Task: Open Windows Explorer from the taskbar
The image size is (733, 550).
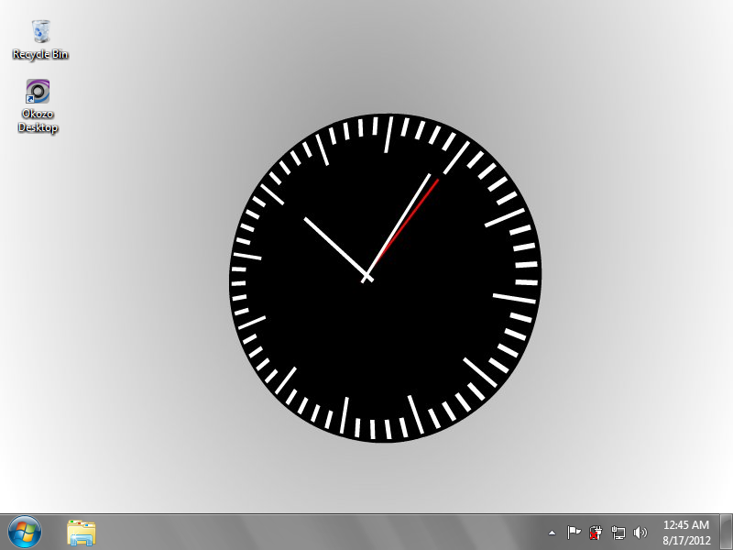Action: (x=82, y=533)
